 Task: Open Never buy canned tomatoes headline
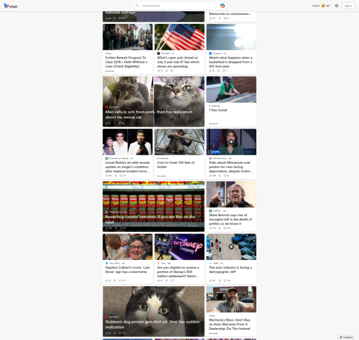[150, 219]
